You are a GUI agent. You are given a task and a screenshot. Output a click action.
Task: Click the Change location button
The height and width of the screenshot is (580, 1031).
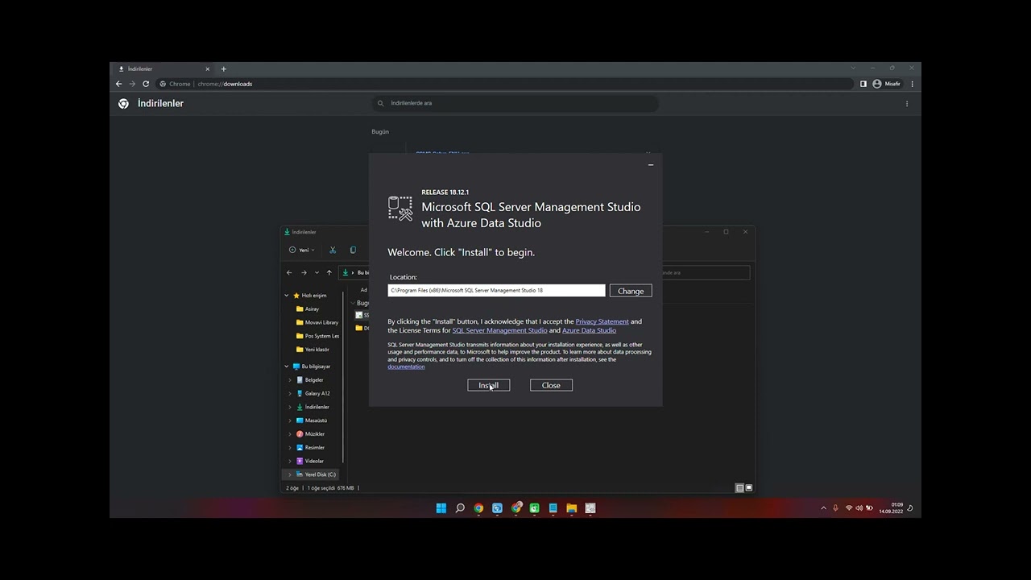[x=631, y=291]
